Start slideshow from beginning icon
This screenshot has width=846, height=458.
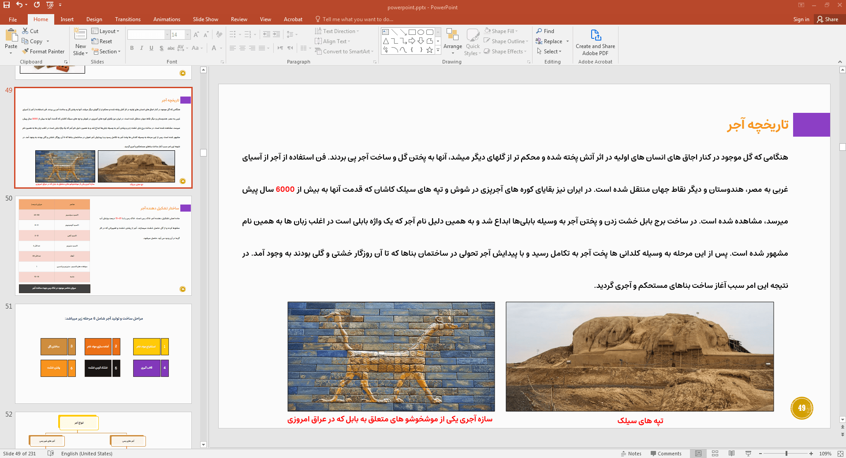point(50,5)
